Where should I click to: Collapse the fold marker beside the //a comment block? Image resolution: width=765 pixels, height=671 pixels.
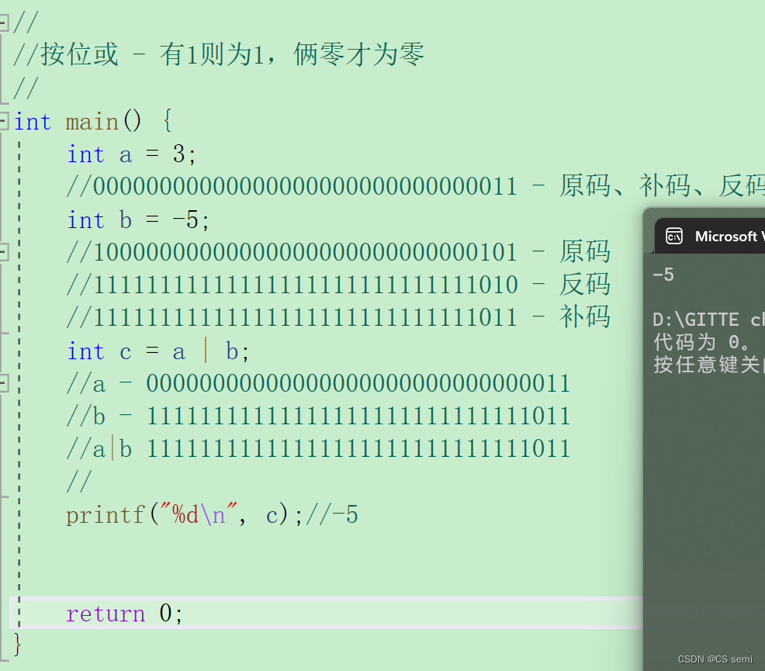6,382
